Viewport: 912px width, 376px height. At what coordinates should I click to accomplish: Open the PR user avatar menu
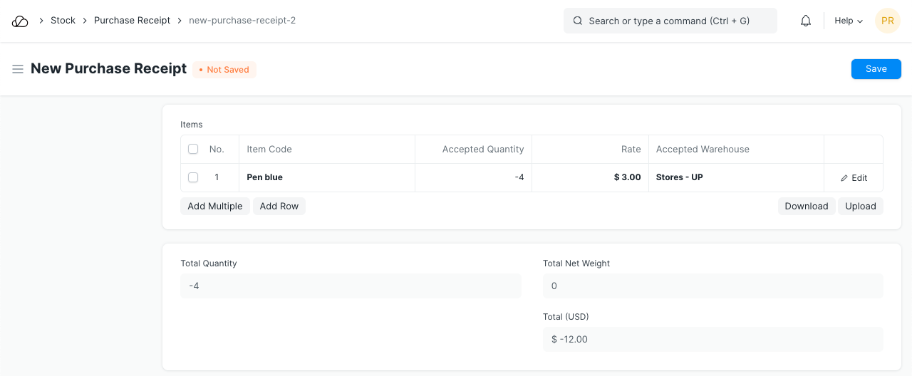coord(887,21)
